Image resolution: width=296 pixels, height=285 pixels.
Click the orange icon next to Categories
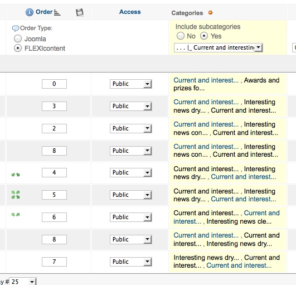click(x=210, y=13)
